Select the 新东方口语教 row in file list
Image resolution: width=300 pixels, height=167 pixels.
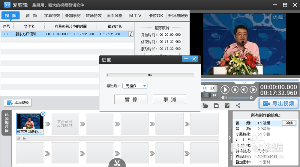click(67, 34)
